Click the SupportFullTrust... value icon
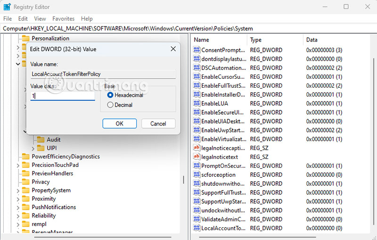Image resolution: width=377 pixels, height=240 pixels. click(197, 192)
